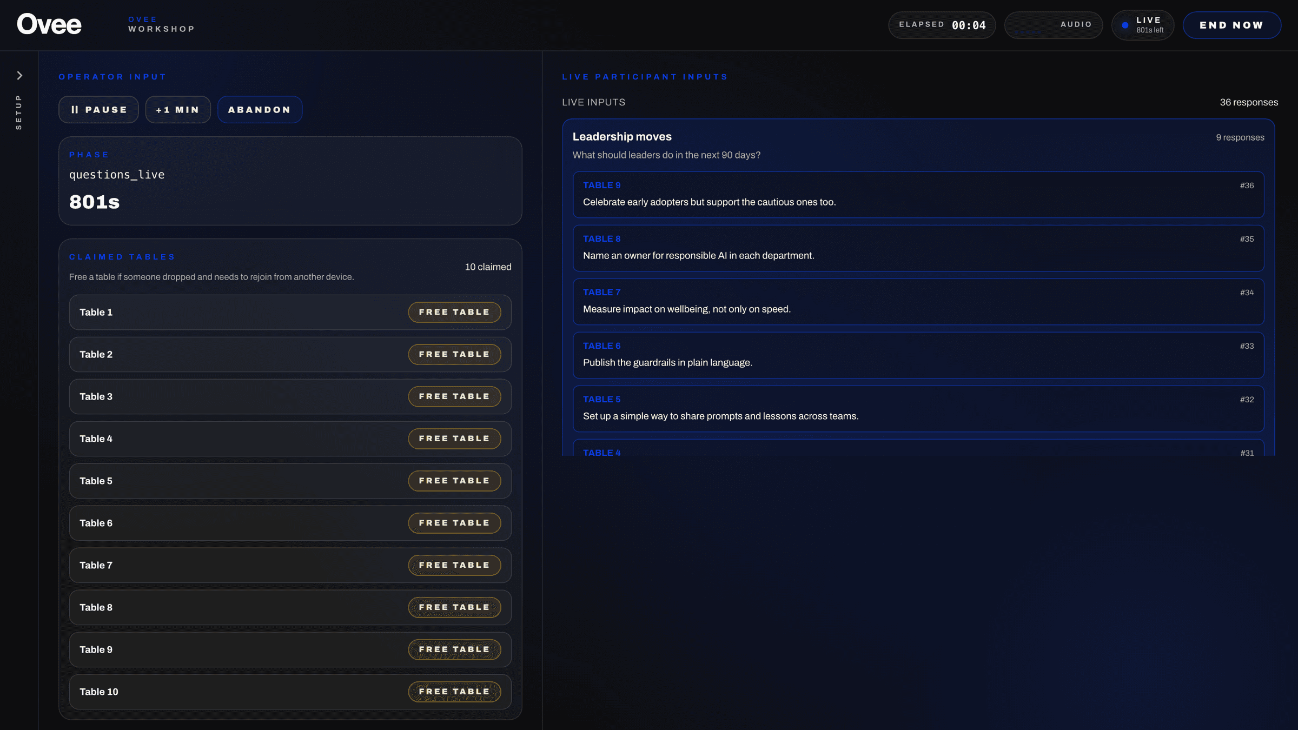1298x730 pixels.
Task: Free Table 3
Action: [454, 397]
